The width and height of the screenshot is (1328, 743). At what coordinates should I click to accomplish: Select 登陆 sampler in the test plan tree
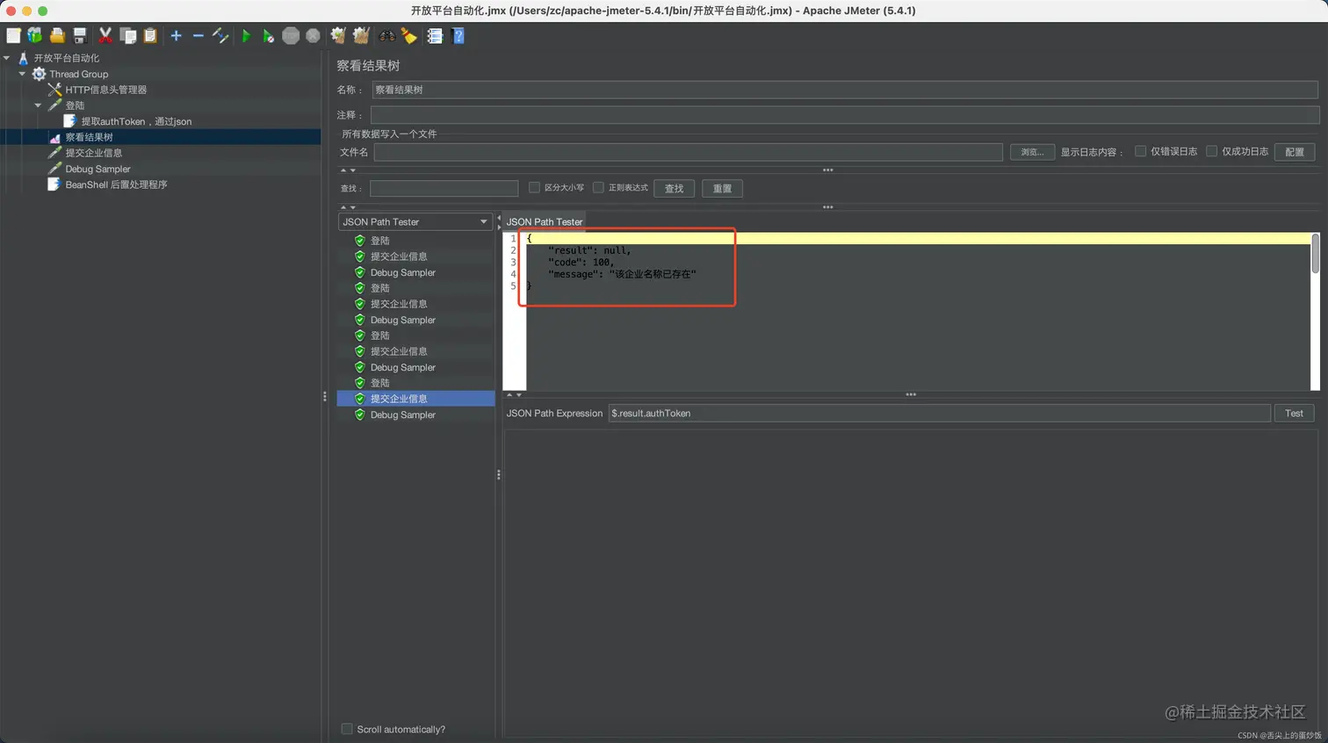pyautogui.click(x=75, y=105)
